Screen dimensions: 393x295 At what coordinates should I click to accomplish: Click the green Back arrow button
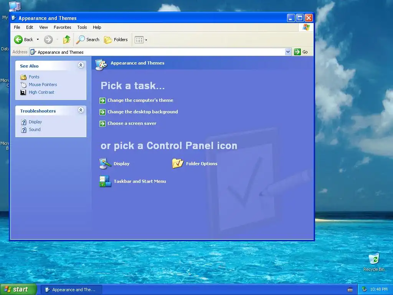click(18, 40)
